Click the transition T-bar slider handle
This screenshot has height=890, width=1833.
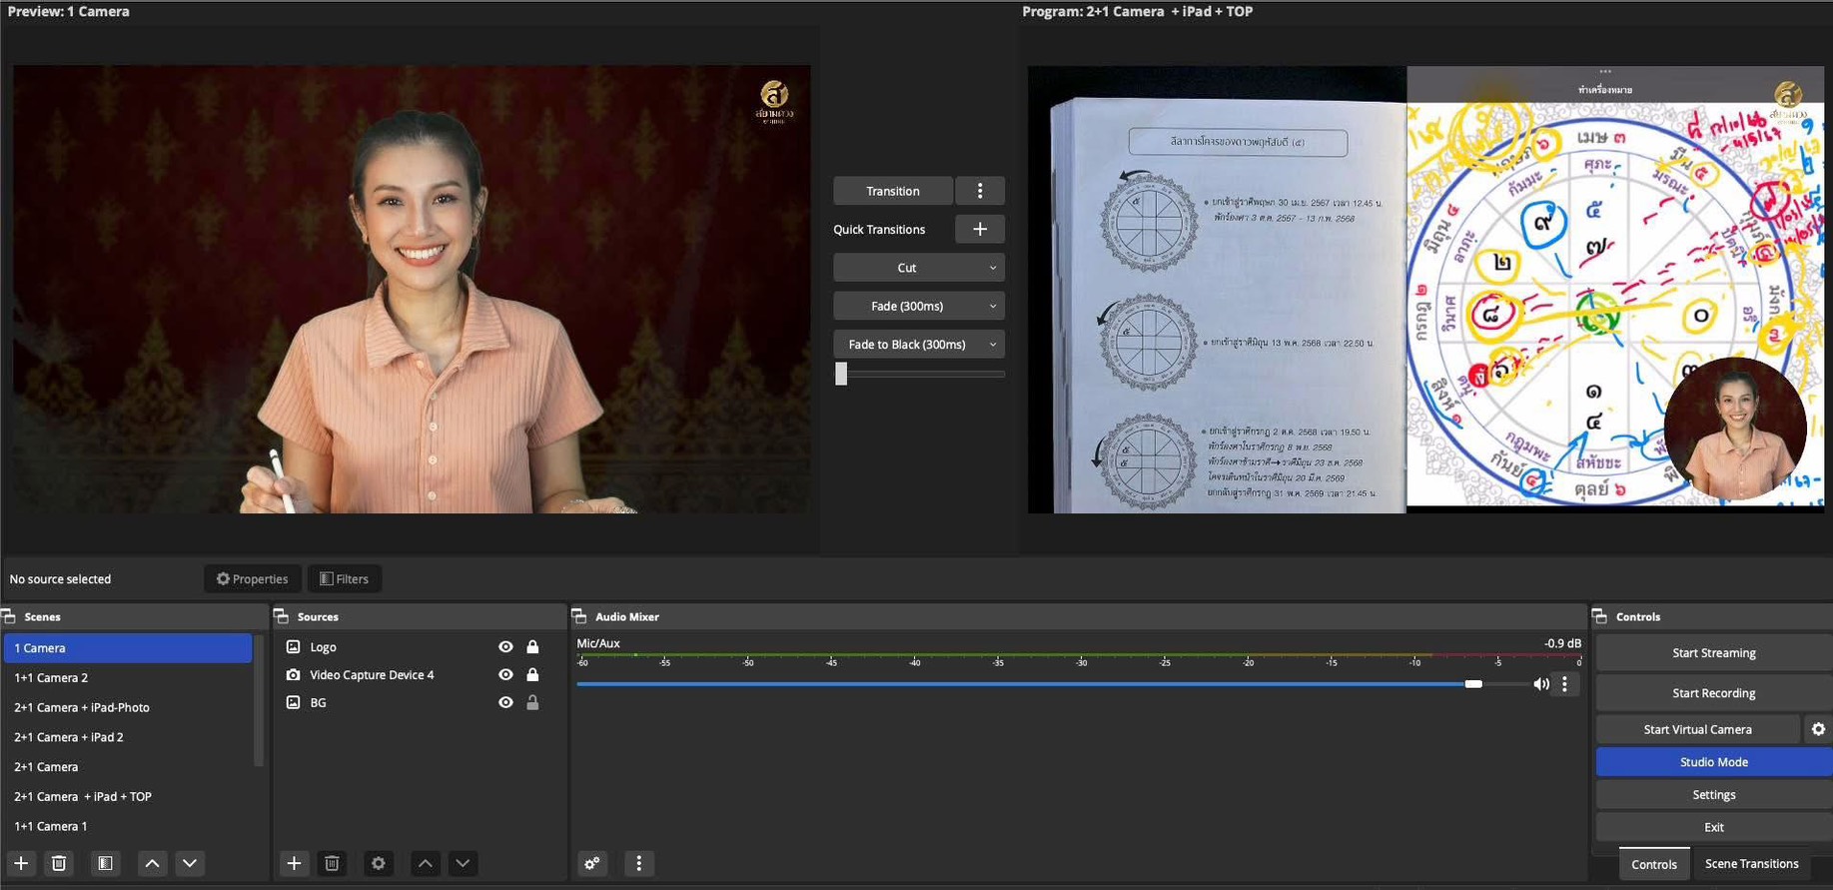(841, 374)
